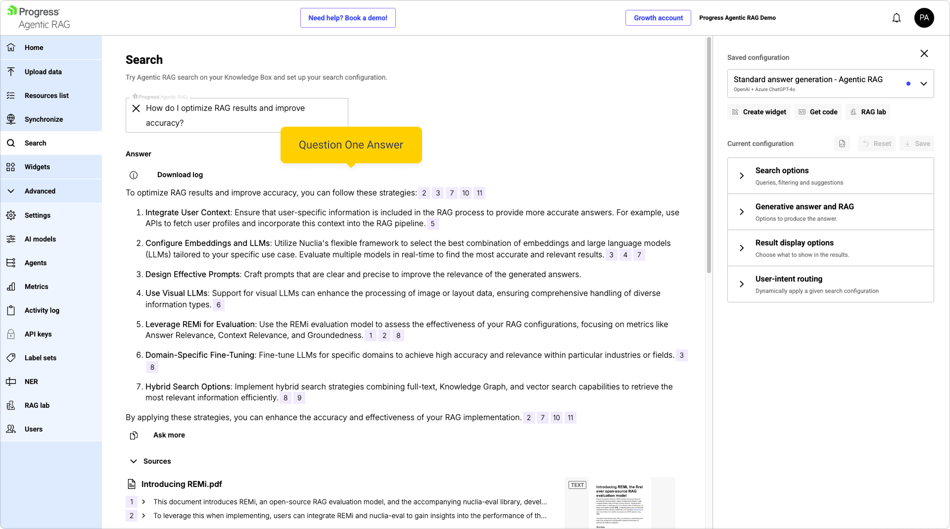This screenshot has width=950, height=529.
Task: Click the info icon beside Download log
Action: click(134, 175)
